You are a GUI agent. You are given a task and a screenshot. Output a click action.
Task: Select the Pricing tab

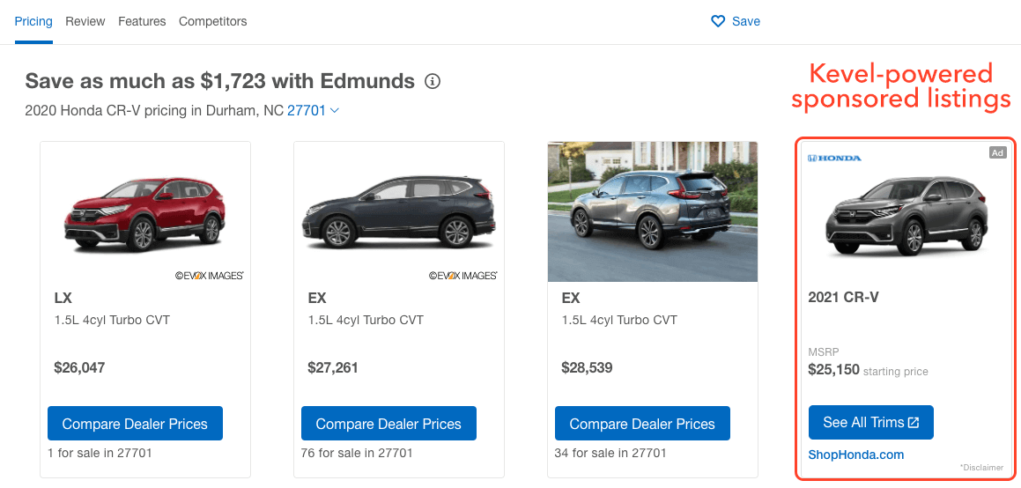pos(33,21)
